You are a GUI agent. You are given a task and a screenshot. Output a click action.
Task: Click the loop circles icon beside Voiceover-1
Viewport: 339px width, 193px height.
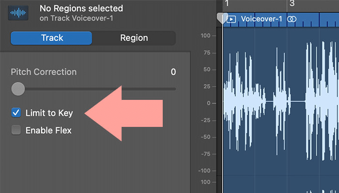292,19
